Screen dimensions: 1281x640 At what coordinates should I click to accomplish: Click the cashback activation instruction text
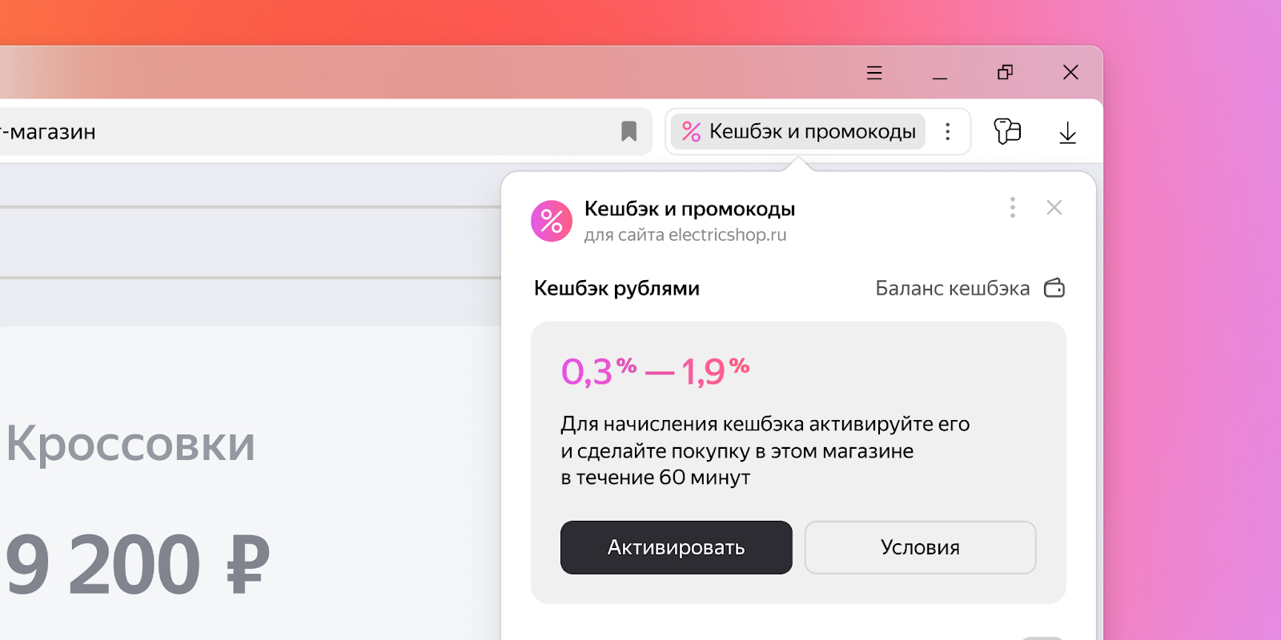(765, 450)
